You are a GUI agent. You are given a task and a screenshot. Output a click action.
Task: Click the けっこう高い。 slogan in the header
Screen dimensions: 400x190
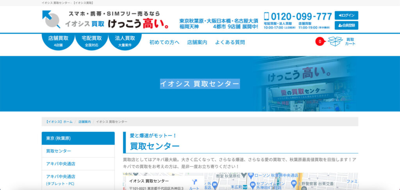138,23
